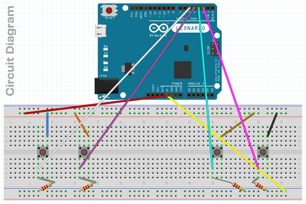Select the pushbutton connected to the cyan wire

pyautogui.click(x=217, y=152)
